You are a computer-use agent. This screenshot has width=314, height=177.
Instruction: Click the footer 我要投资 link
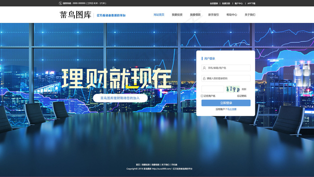pyautogui.click(x=146, y=165)
